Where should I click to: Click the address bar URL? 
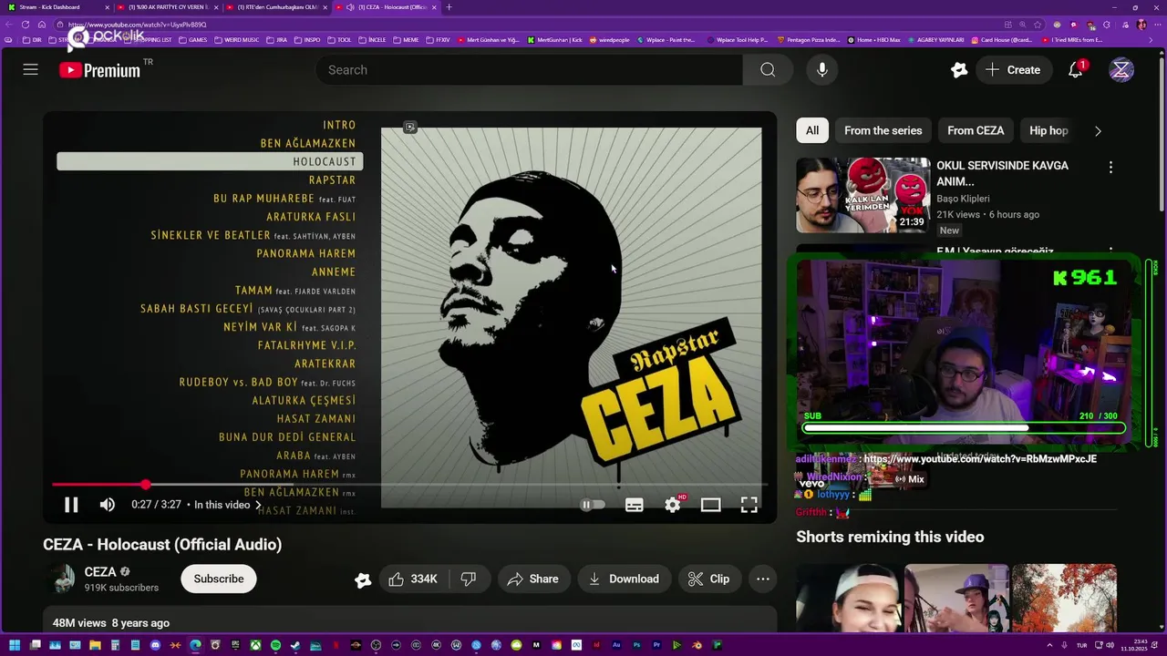click(139, 25)
